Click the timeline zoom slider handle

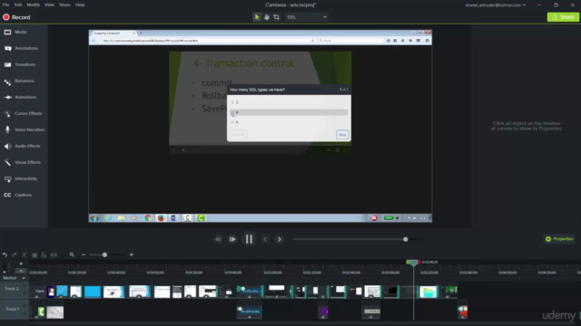104,254
